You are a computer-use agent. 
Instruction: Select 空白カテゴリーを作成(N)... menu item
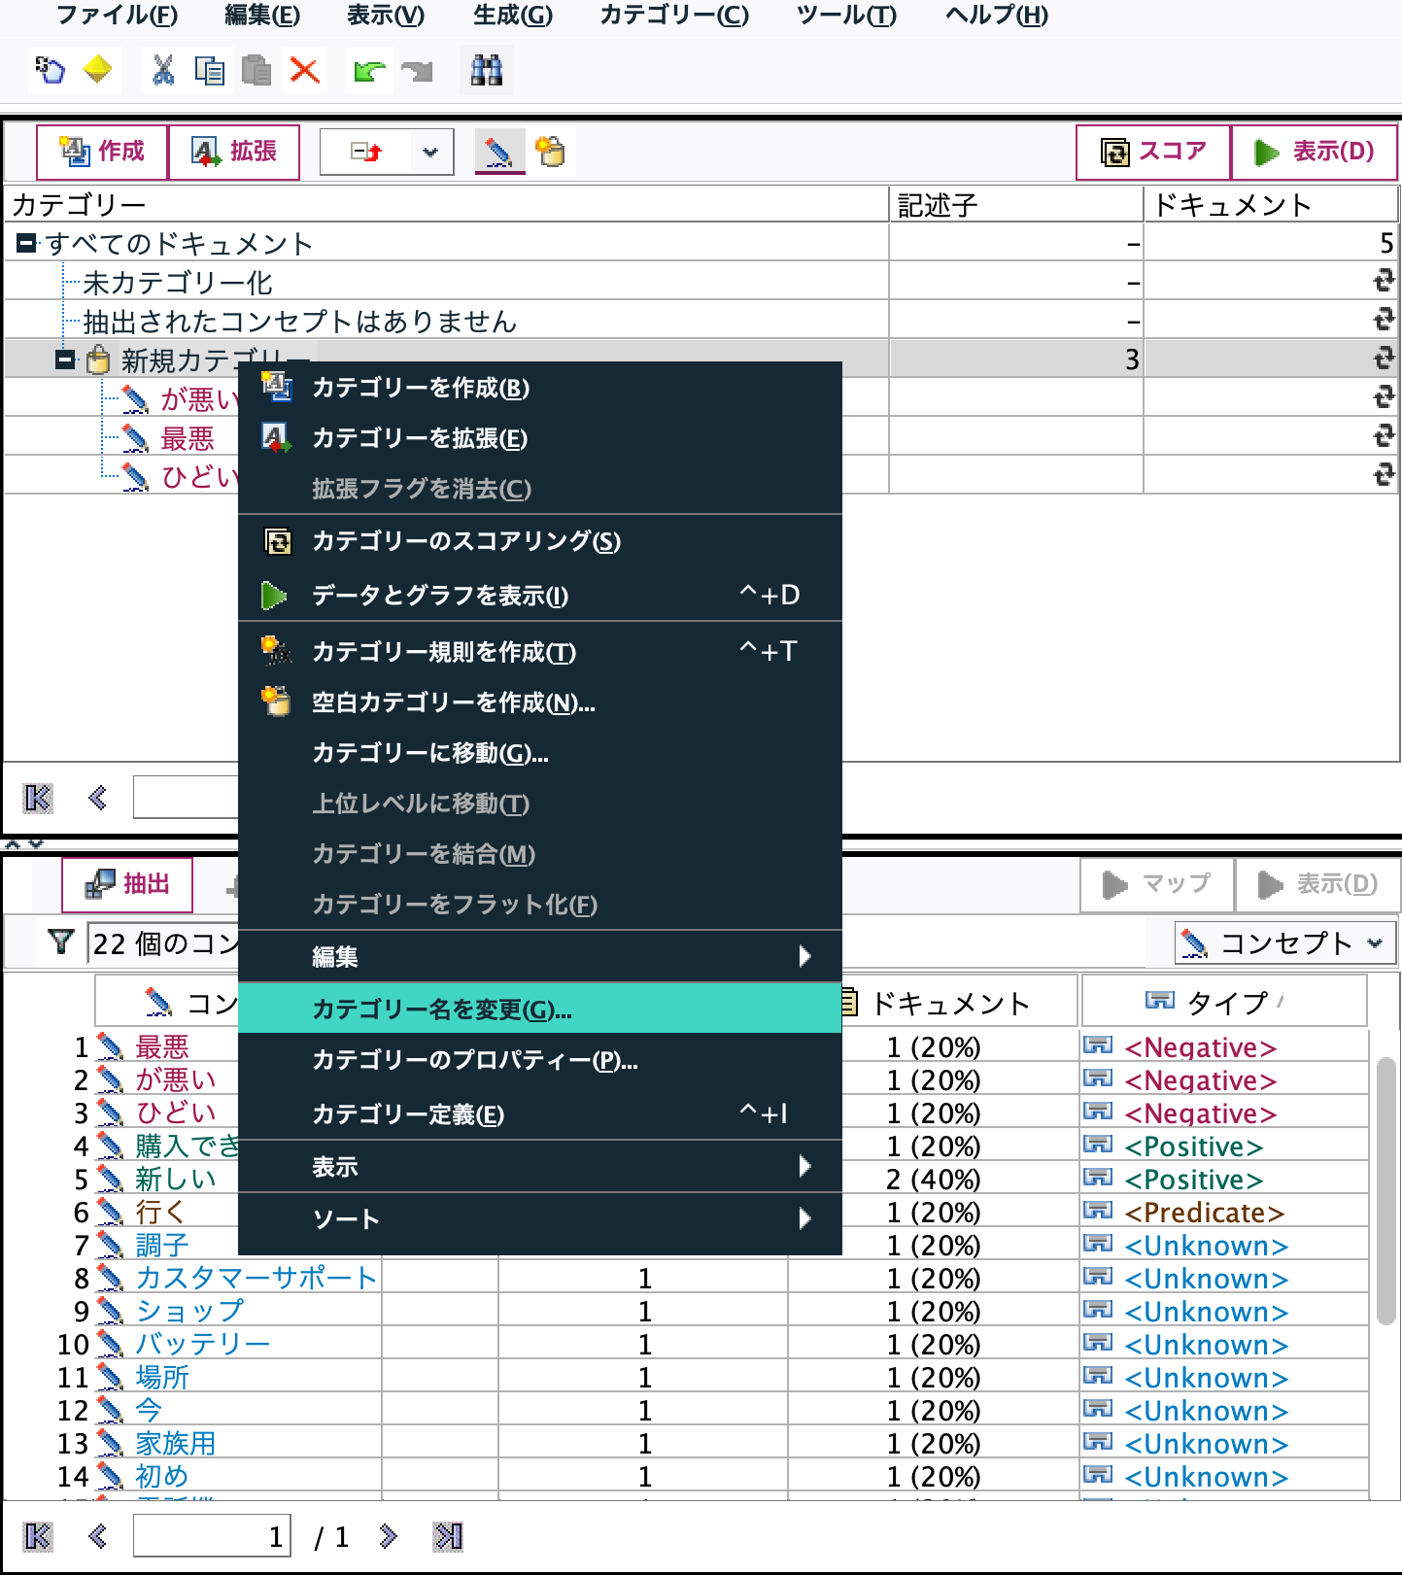pos(539,702)
